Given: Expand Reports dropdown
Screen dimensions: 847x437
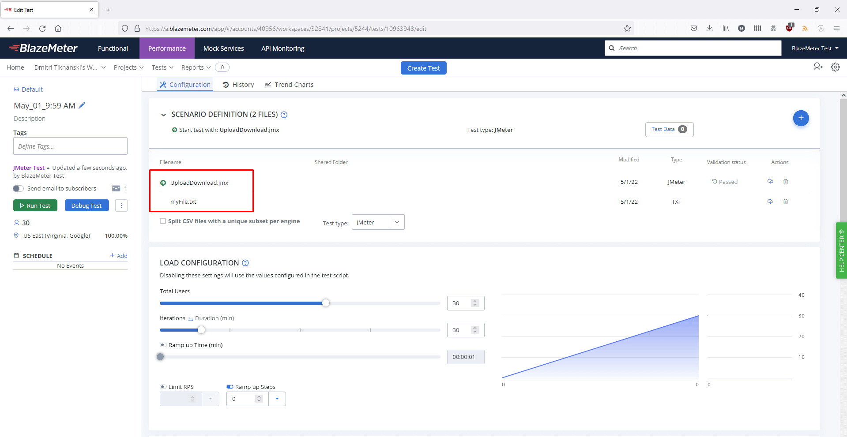Looking at the screenshot, I should tap(196, 67).
